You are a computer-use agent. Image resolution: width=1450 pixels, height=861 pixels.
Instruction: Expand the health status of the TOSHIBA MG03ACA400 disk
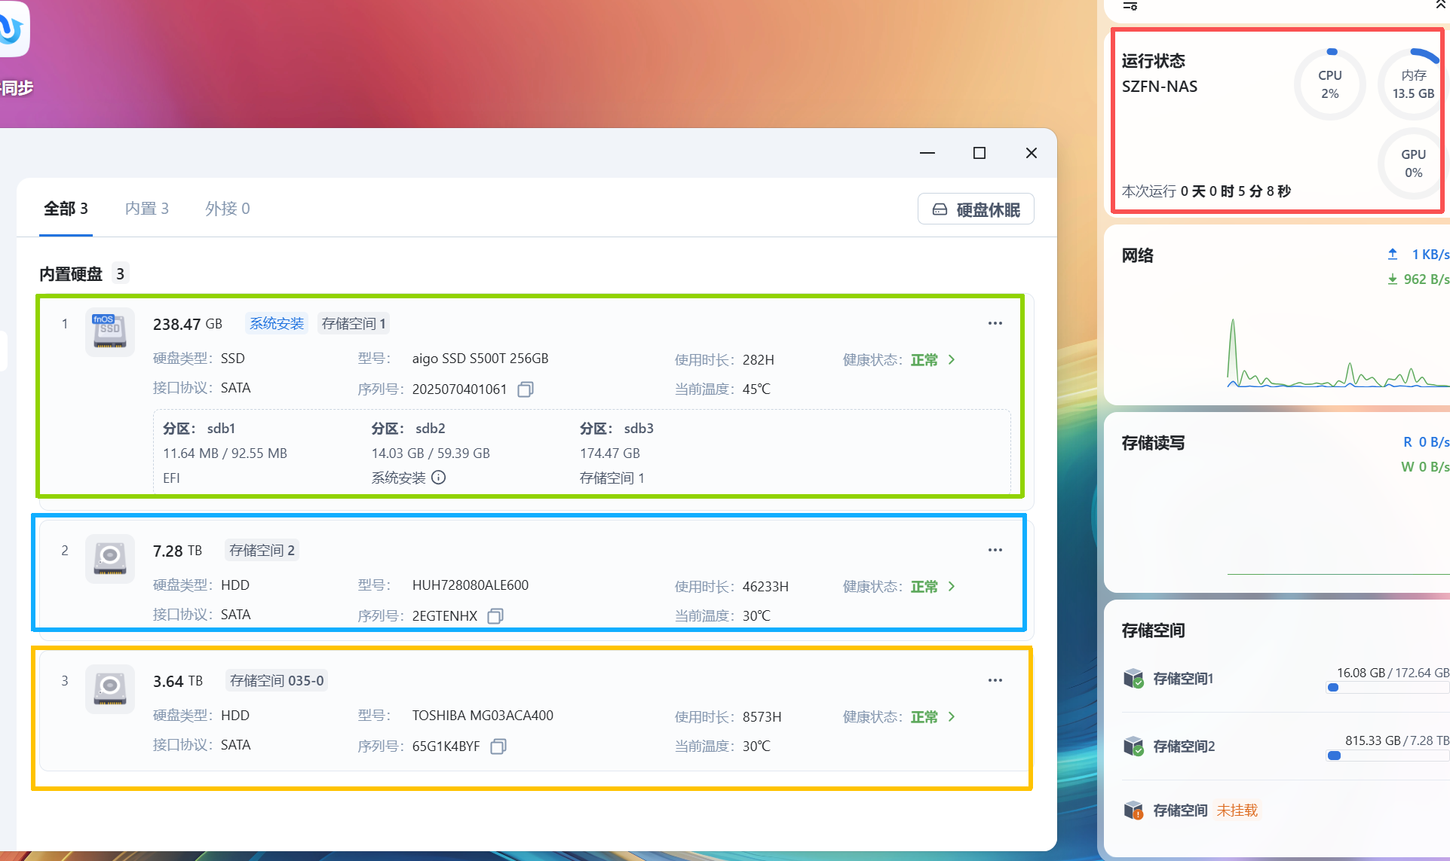pyautogui.click(x=952, y=717)
